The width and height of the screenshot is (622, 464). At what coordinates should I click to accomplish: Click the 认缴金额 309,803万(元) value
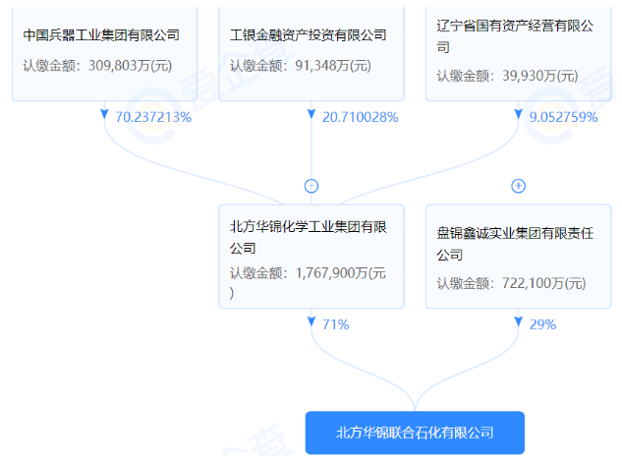(x=97, y=66)
